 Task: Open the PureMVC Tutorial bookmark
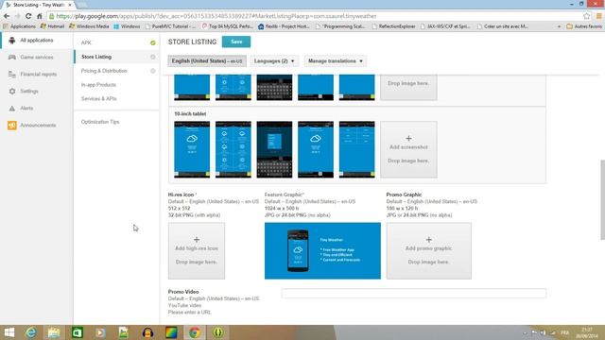click(170, 26)
